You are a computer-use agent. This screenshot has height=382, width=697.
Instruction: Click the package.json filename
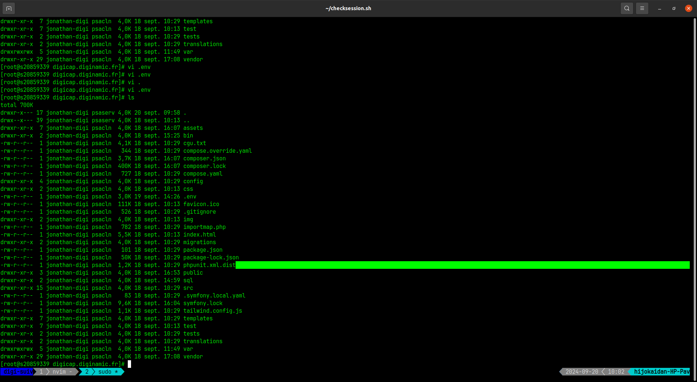coord(203,250)
